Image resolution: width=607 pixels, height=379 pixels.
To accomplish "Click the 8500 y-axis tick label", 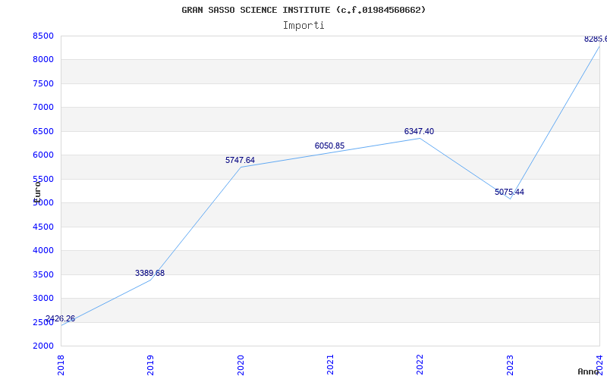I will 43,36.
